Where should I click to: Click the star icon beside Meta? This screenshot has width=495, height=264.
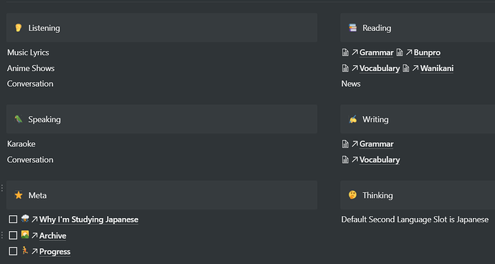click(x=19, y=195)
